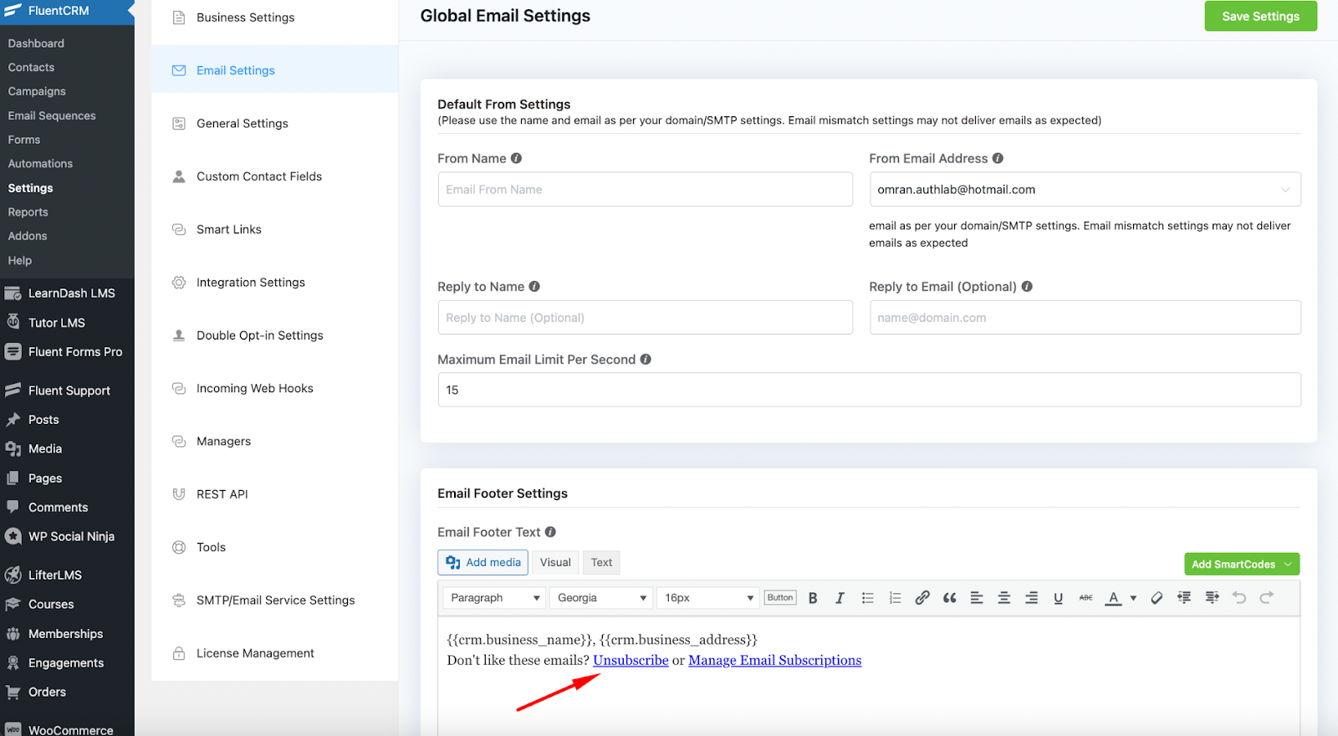This screenshot has height=736, width=1338.
Task: Insert a numbered list
Action: point(895,598)
